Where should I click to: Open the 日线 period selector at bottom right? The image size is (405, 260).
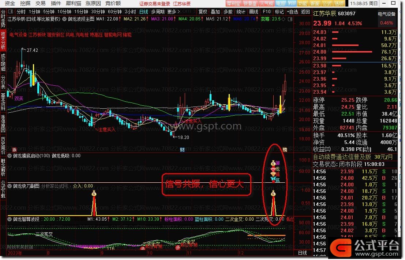pyautogui.click(x=303, y=253)
